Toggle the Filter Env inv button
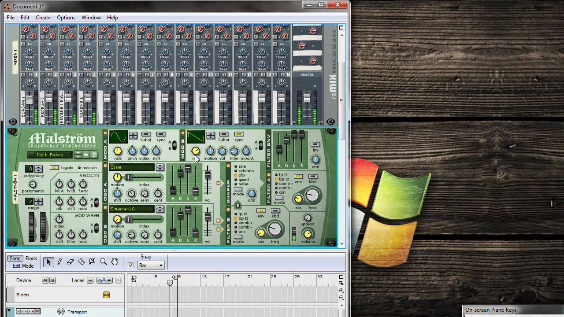 [x=315, y=144]
